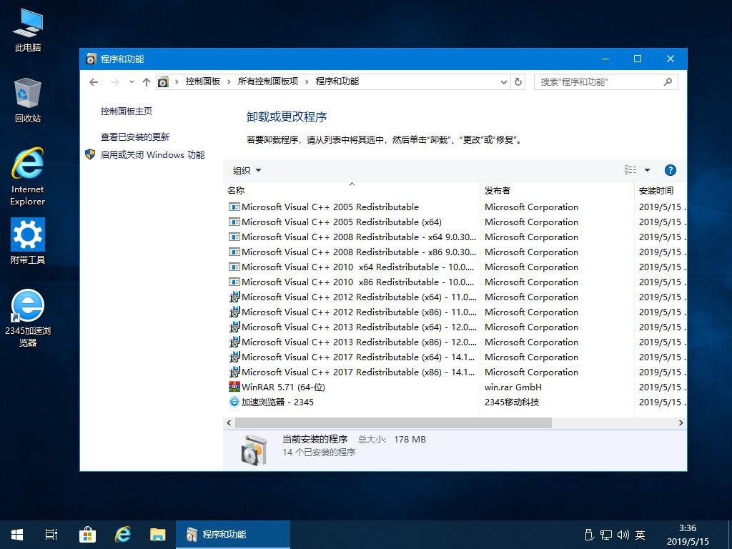Click the 程序和功能 taskbar button
This screenshot has width=732, height=549.
coord(233,535)
